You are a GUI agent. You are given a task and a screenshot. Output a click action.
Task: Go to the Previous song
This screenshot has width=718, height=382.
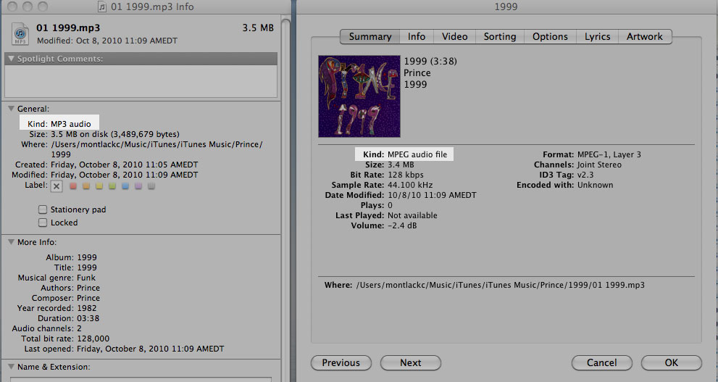click(x=341, y=362)
